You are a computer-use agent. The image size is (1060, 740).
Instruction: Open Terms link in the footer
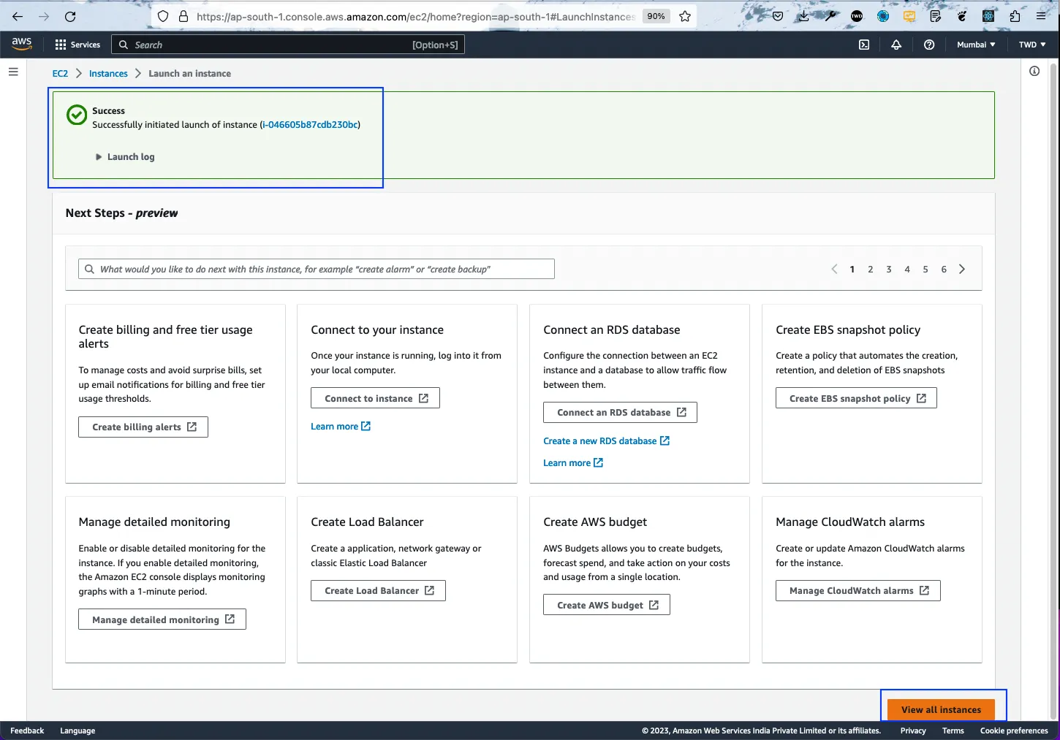[953, 731]
